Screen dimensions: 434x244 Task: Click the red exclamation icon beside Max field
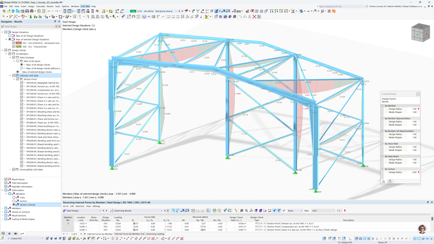(x=345, y=210)
